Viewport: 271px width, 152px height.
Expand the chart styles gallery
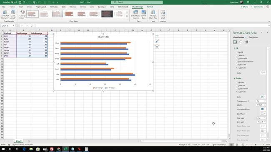tap(127, 17)
